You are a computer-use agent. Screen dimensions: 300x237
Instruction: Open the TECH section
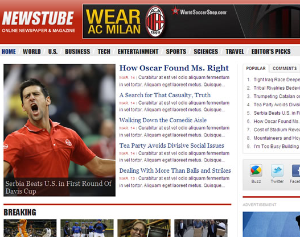pos(104,52)
